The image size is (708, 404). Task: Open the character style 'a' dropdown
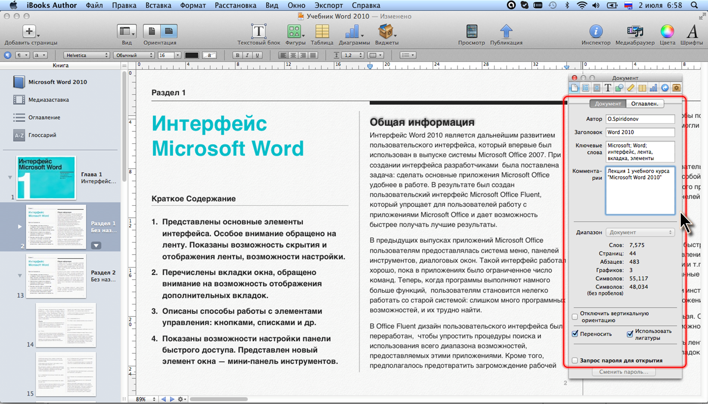coord(40,55)
